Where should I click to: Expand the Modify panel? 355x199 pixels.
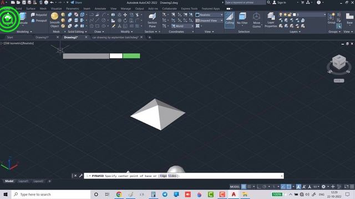coord(127,32)
